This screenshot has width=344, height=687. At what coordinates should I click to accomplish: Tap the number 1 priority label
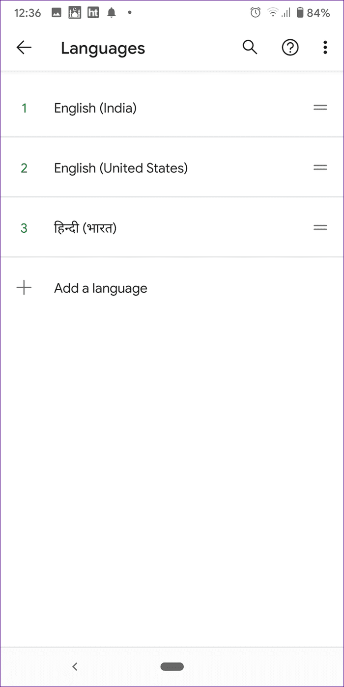coord(24,108)
